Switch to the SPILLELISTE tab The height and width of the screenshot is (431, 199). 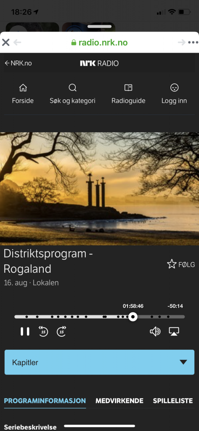(173, 401)
